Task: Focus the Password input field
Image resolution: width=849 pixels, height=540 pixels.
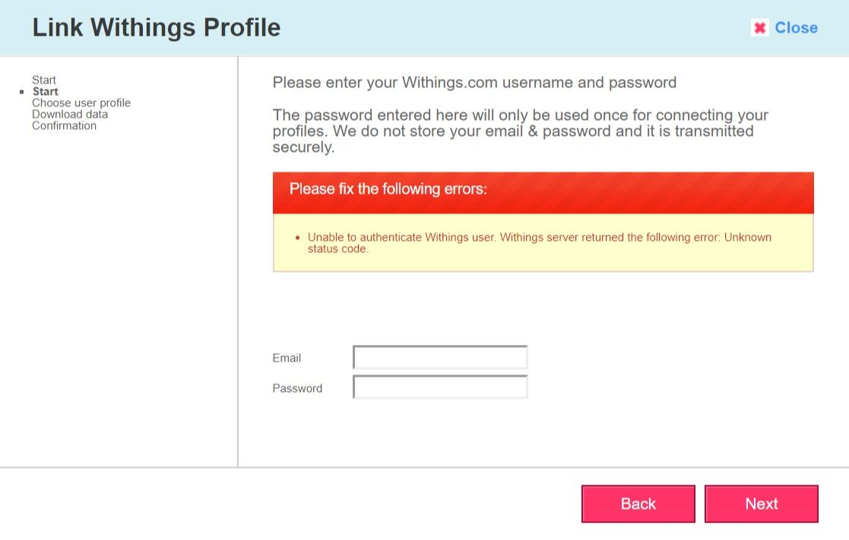Action: coord(440,387)
